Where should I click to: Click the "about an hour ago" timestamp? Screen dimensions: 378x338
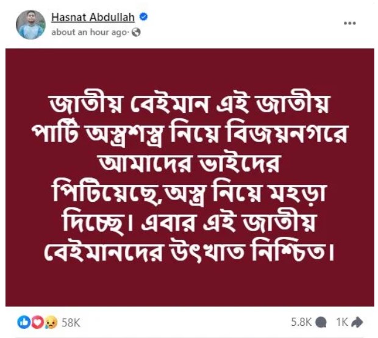pos(89,32)
